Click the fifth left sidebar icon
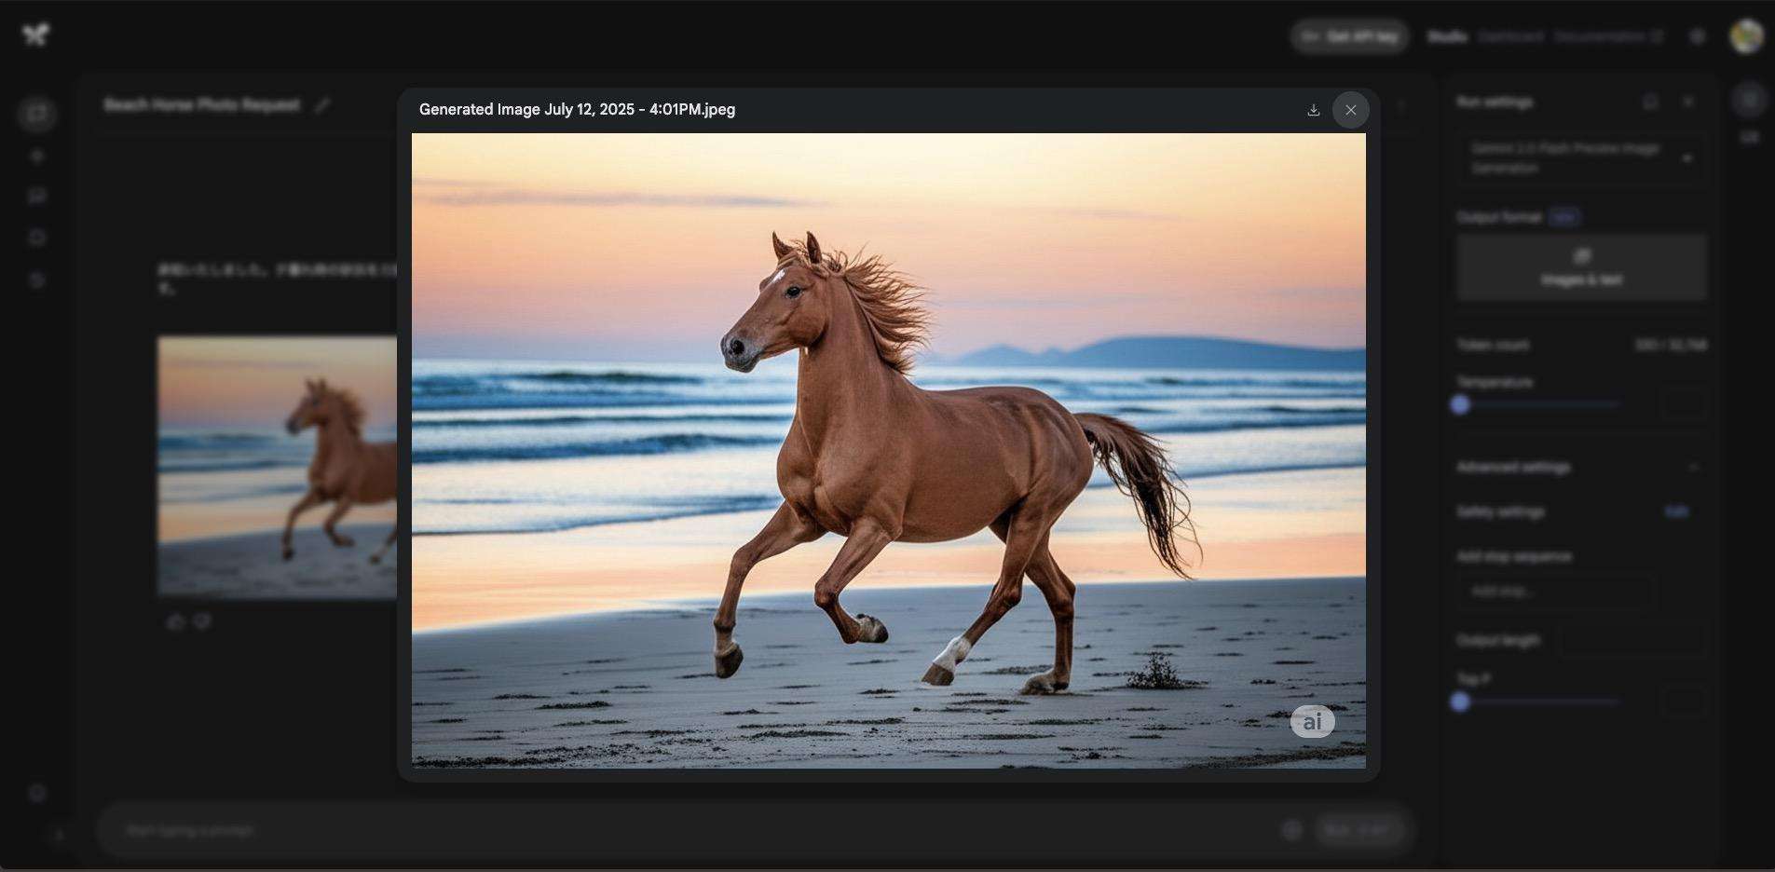 [37, 279]
